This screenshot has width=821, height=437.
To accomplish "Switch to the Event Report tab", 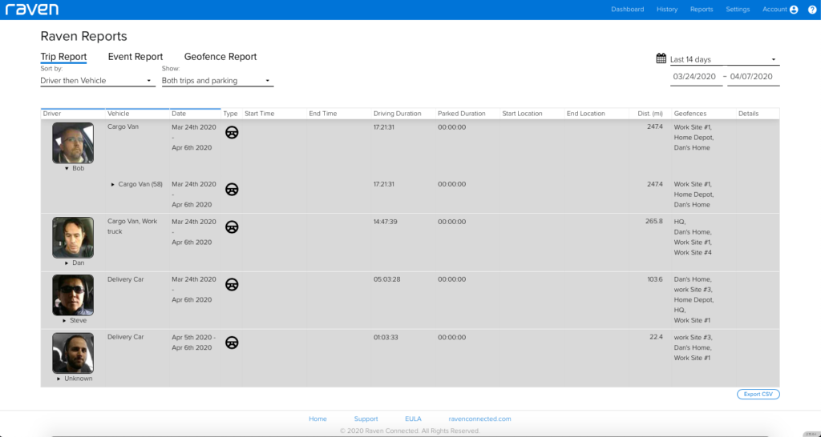I will coord(135,57).
